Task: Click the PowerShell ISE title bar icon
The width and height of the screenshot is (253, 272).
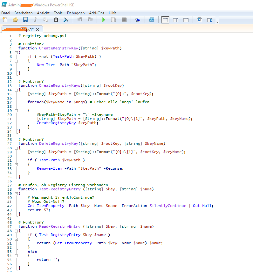Action: tap(4, 5)
